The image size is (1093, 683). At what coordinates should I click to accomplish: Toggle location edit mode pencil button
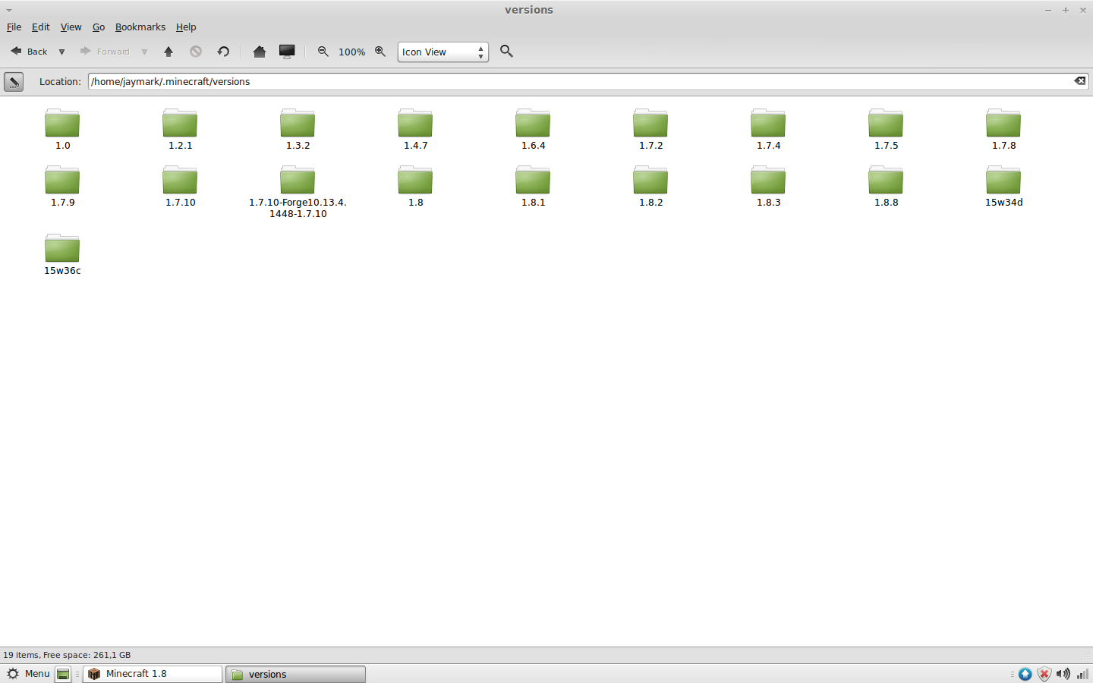[14, 82]
